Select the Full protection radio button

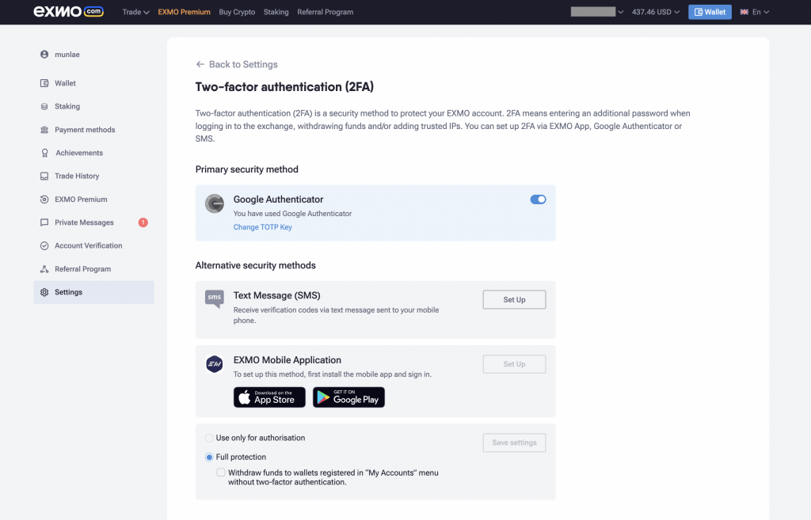click(x=209, y=457)
